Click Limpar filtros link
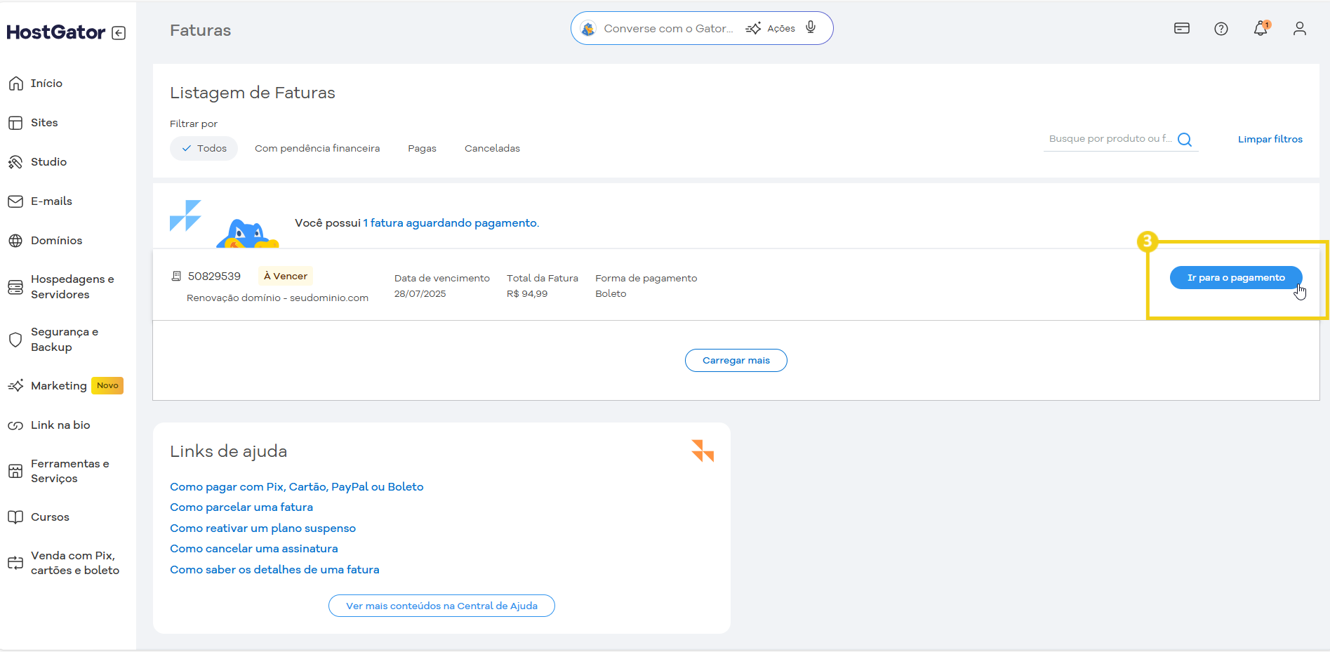1330x652 pixels. [x=1270, y=140]
